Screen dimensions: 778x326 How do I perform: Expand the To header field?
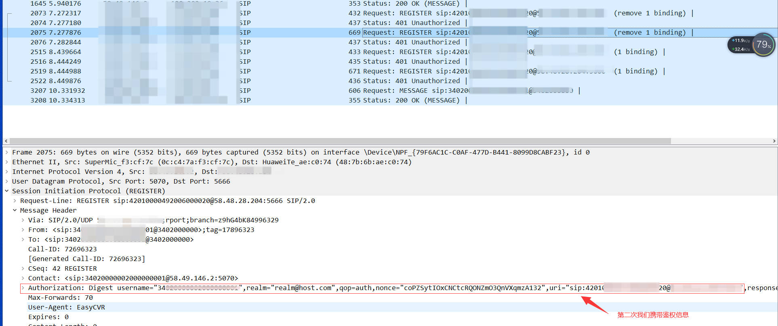pyautogui.click(x=23, y=240)
